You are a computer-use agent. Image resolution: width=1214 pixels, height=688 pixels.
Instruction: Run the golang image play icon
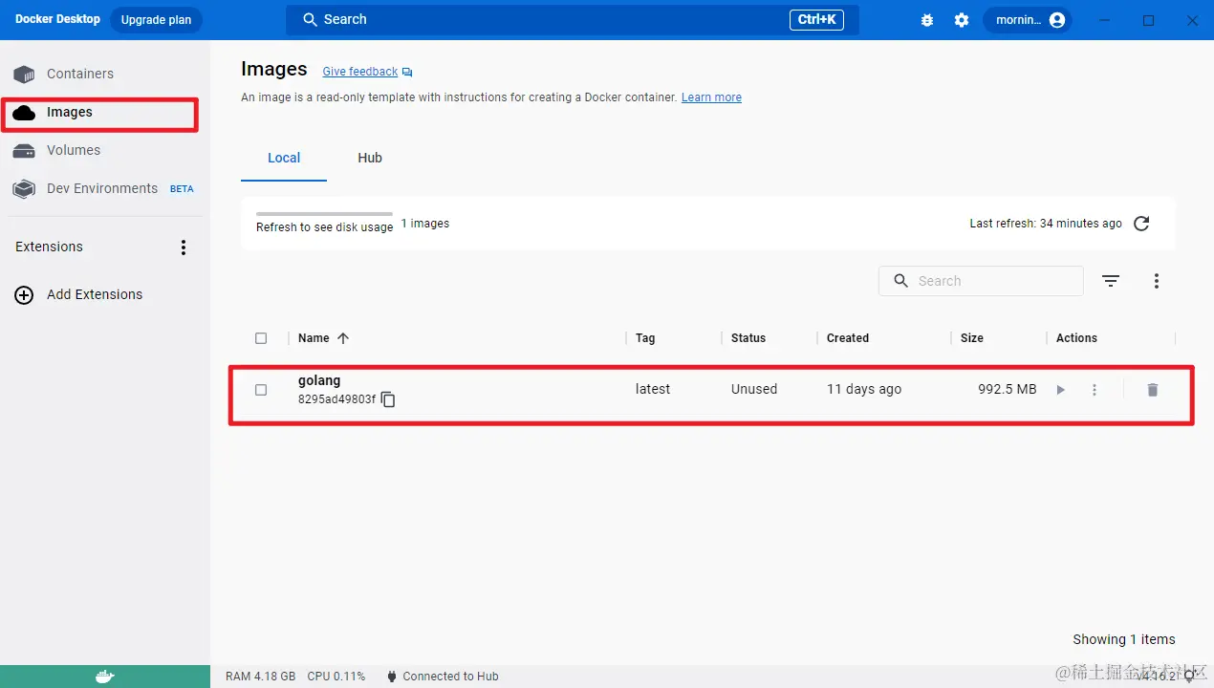[1060, 390]
